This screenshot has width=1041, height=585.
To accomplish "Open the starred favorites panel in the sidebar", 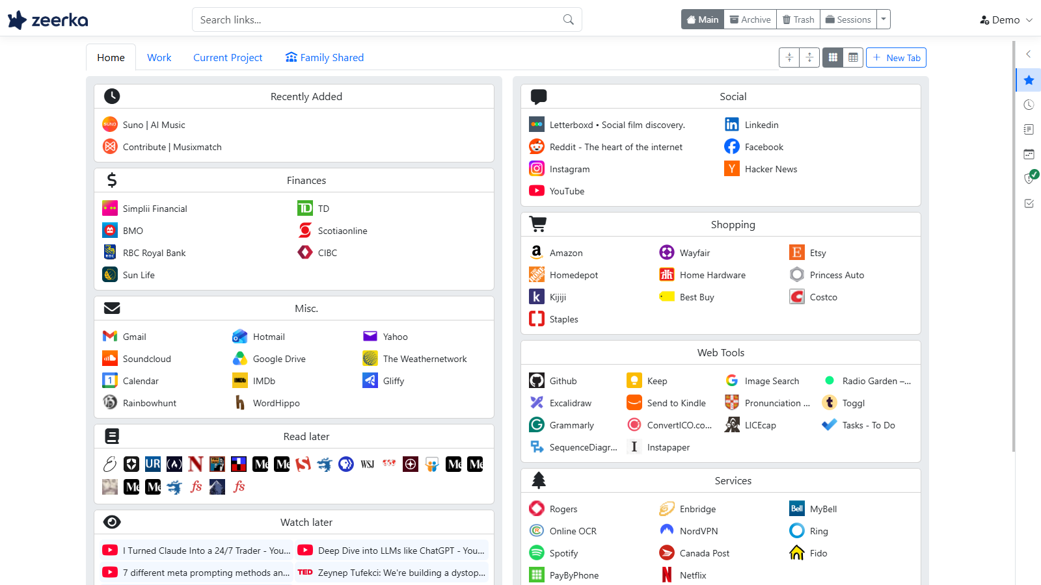I will (x=1029, y=80).
